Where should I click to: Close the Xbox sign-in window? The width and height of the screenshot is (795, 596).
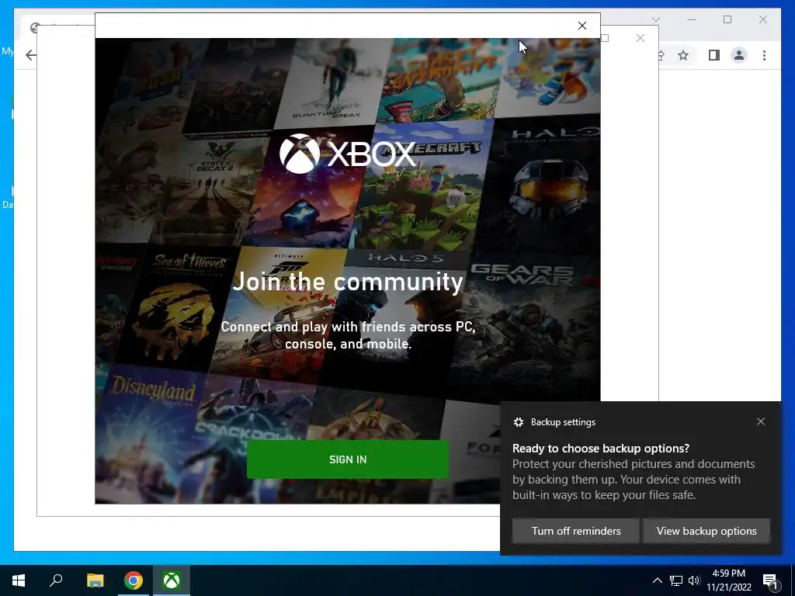pyautogui.click(x=582, y=26)
